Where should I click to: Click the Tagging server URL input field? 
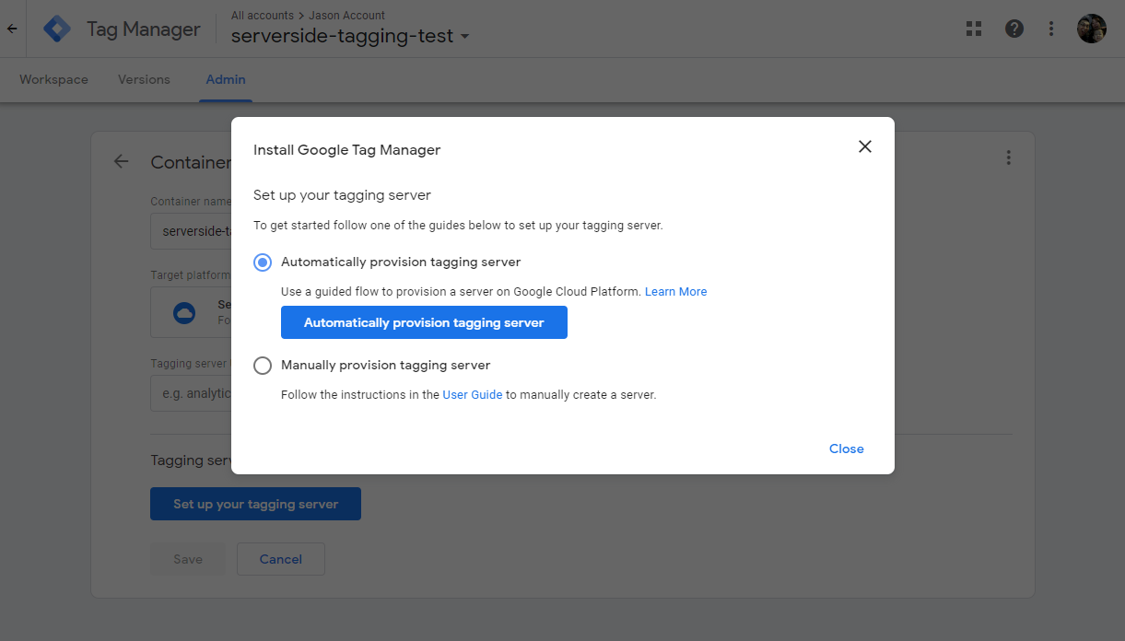191,393
